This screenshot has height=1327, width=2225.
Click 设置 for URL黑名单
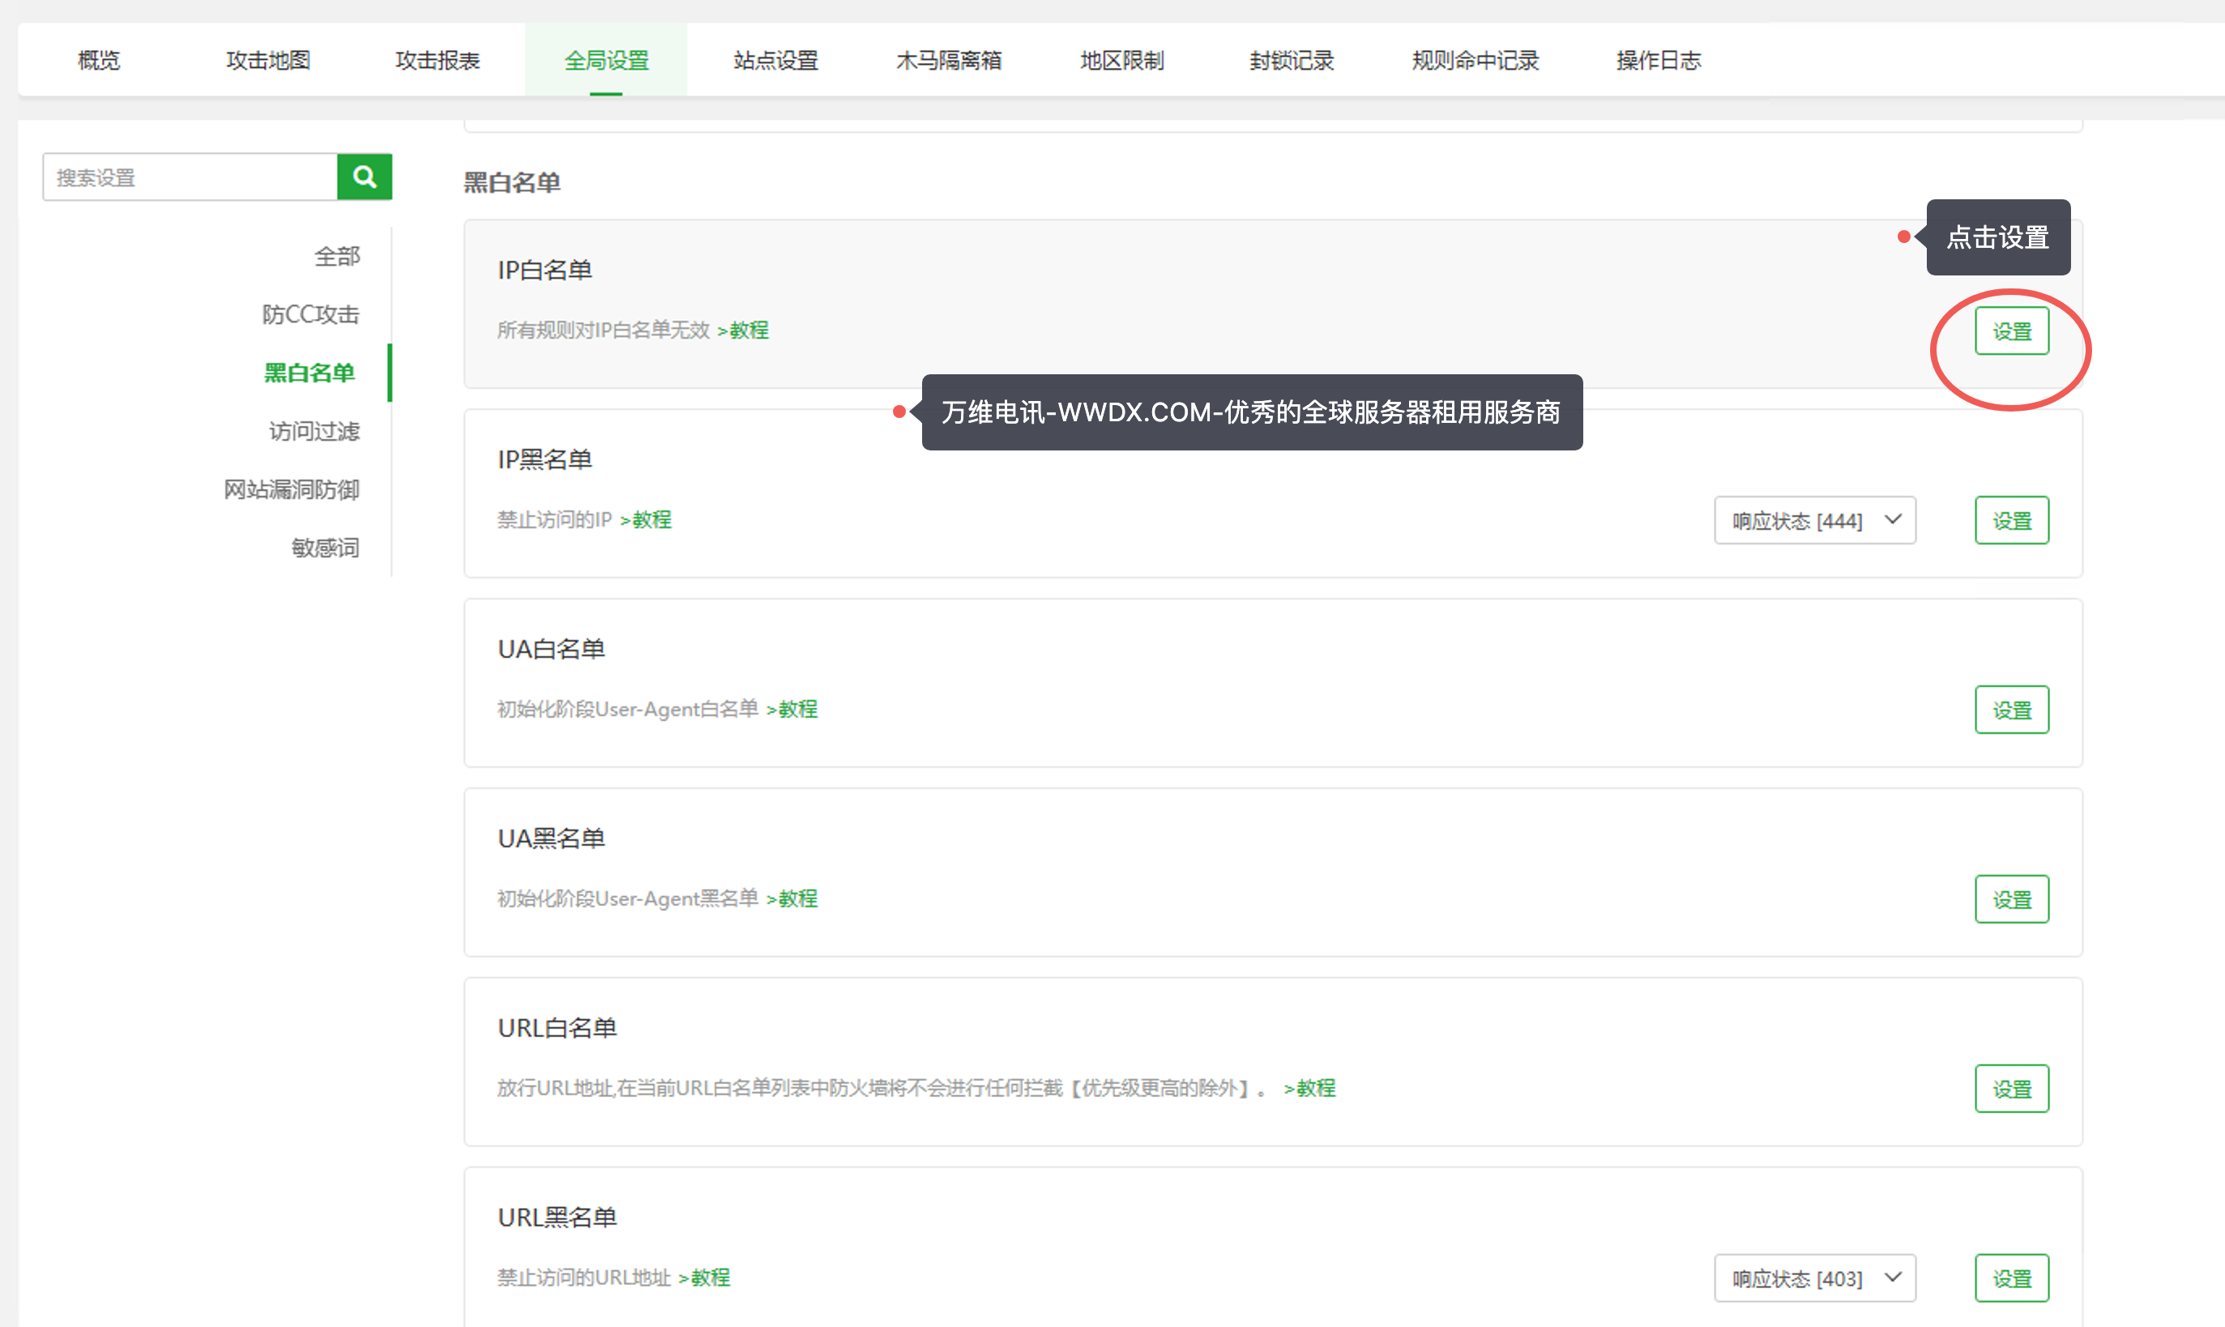click(x=2011, y=1278)
